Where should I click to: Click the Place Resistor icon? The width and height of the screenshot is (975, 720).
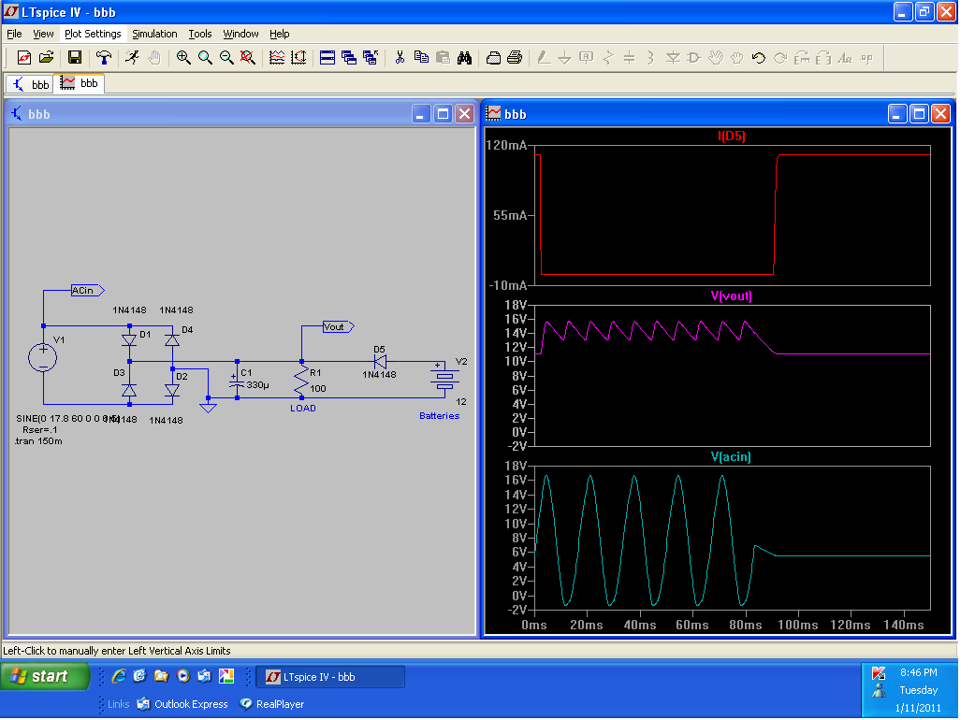[608, 58]
